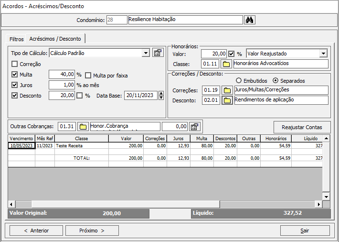Image resolution: width=339 pixels, height=242 pixels.
Task: Uncheck the Multa checkbox
Action: [14, 75]
